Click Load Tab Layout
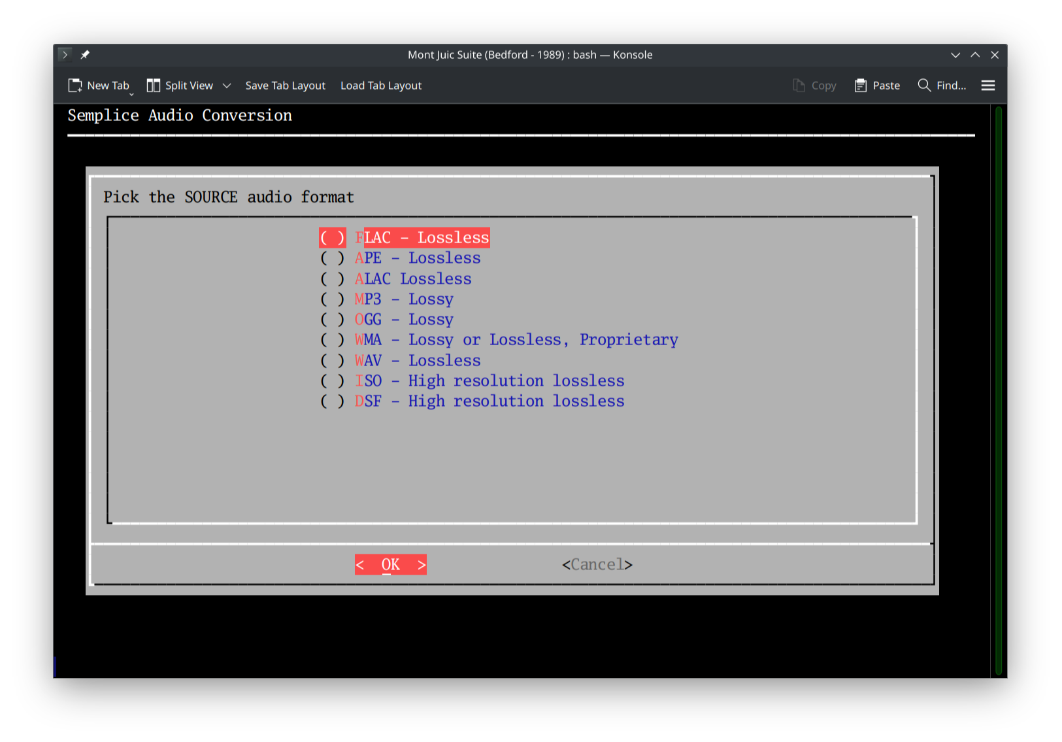The width and height of the screenshot is (1062, 742). [381, 85]
